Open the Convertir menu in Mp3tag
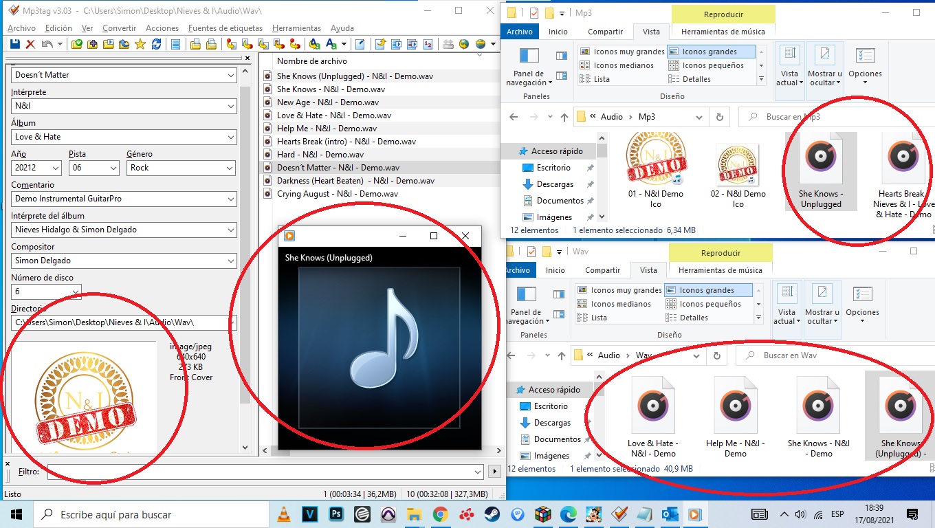Image resolution: width=935 pixels, height=528 pixels. (119, 28)
